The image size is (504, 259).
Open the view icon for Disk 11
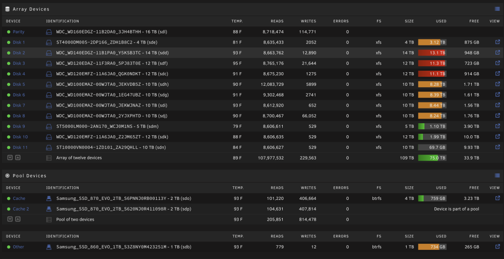pyautogui.click(x=497, y=147)
